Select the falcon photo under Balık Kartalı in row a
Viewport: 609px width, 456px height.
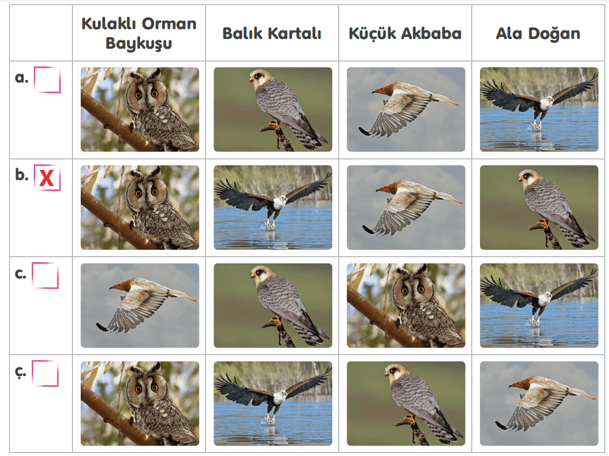pyautogui.click(x=273, y=109)
